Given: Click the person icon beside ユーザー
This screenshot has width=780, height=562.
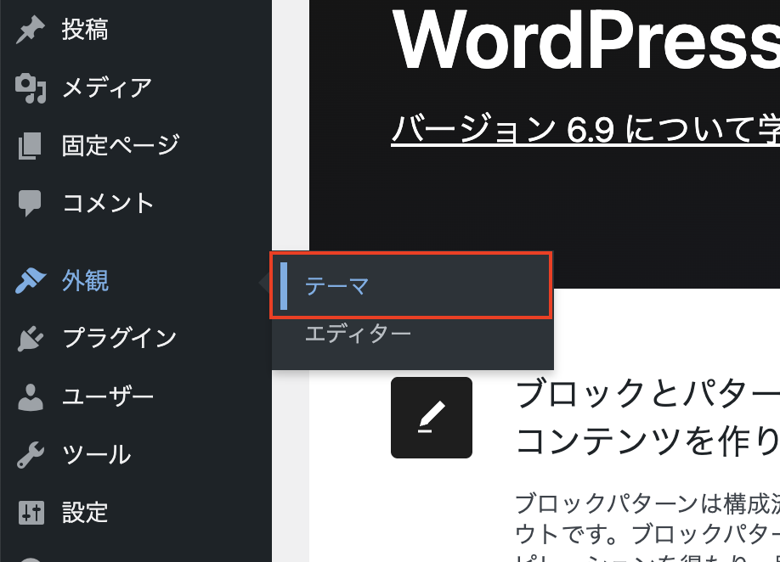Looking at the screenshot, I should [31, 396].
